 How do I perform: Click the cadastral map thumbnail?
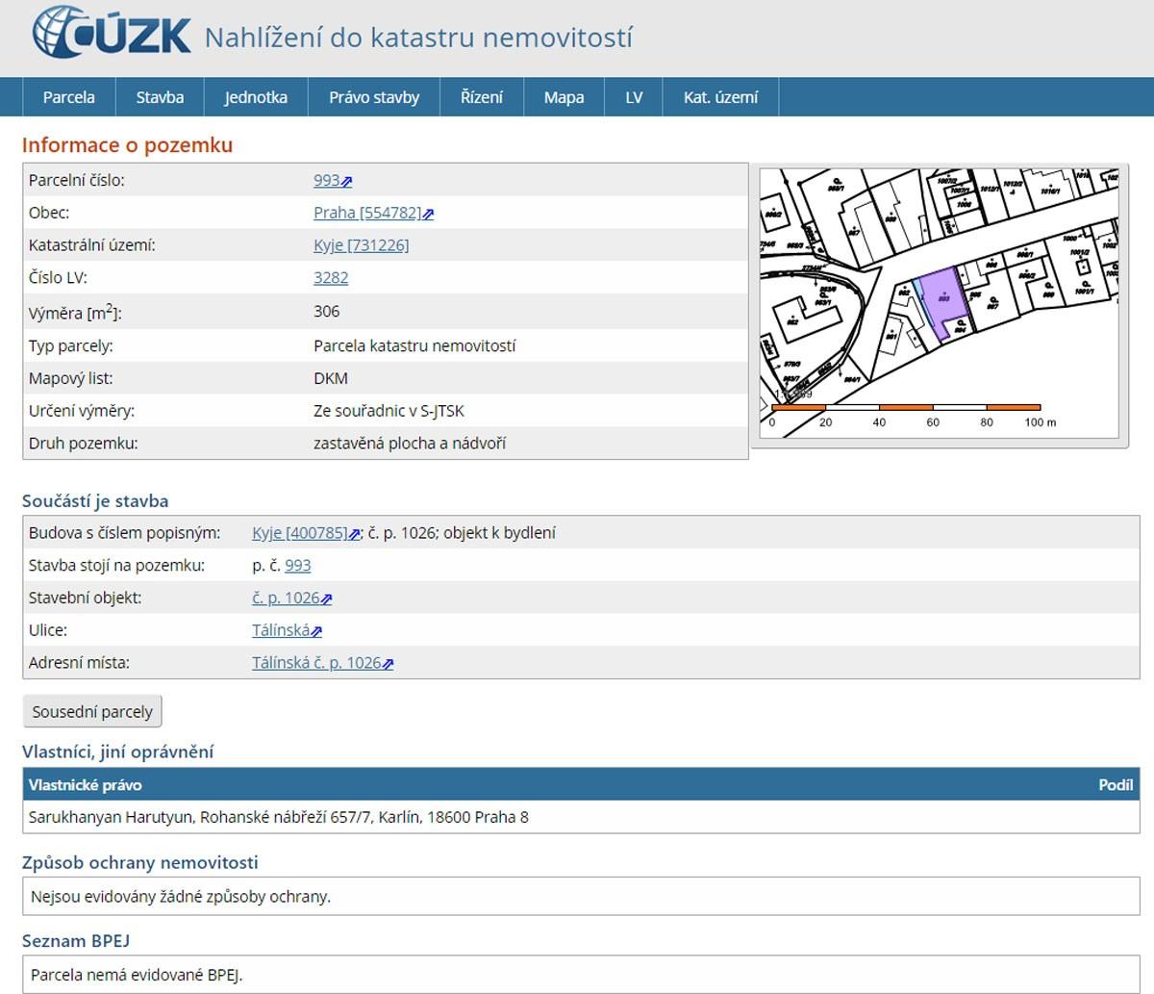tap(939, 301)
